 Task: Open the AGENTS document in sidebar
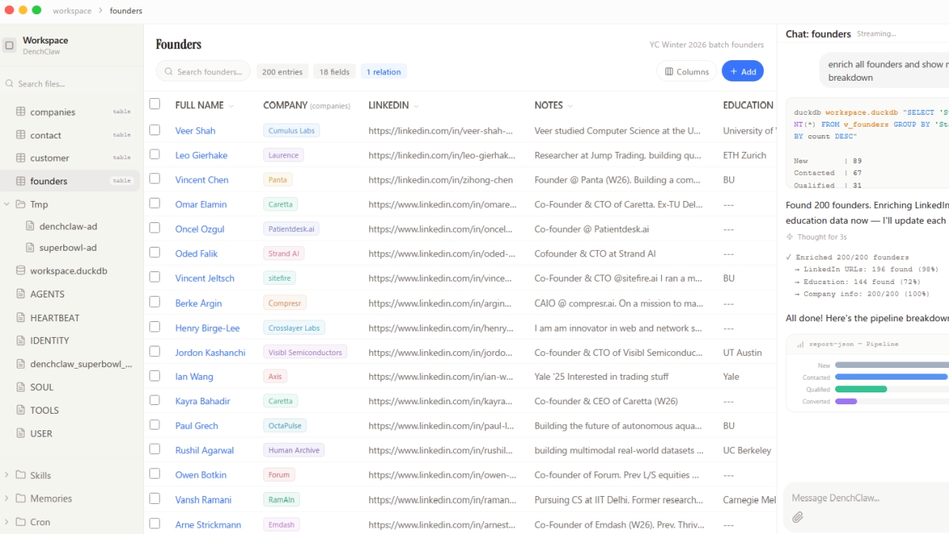[x=47, y=294]
